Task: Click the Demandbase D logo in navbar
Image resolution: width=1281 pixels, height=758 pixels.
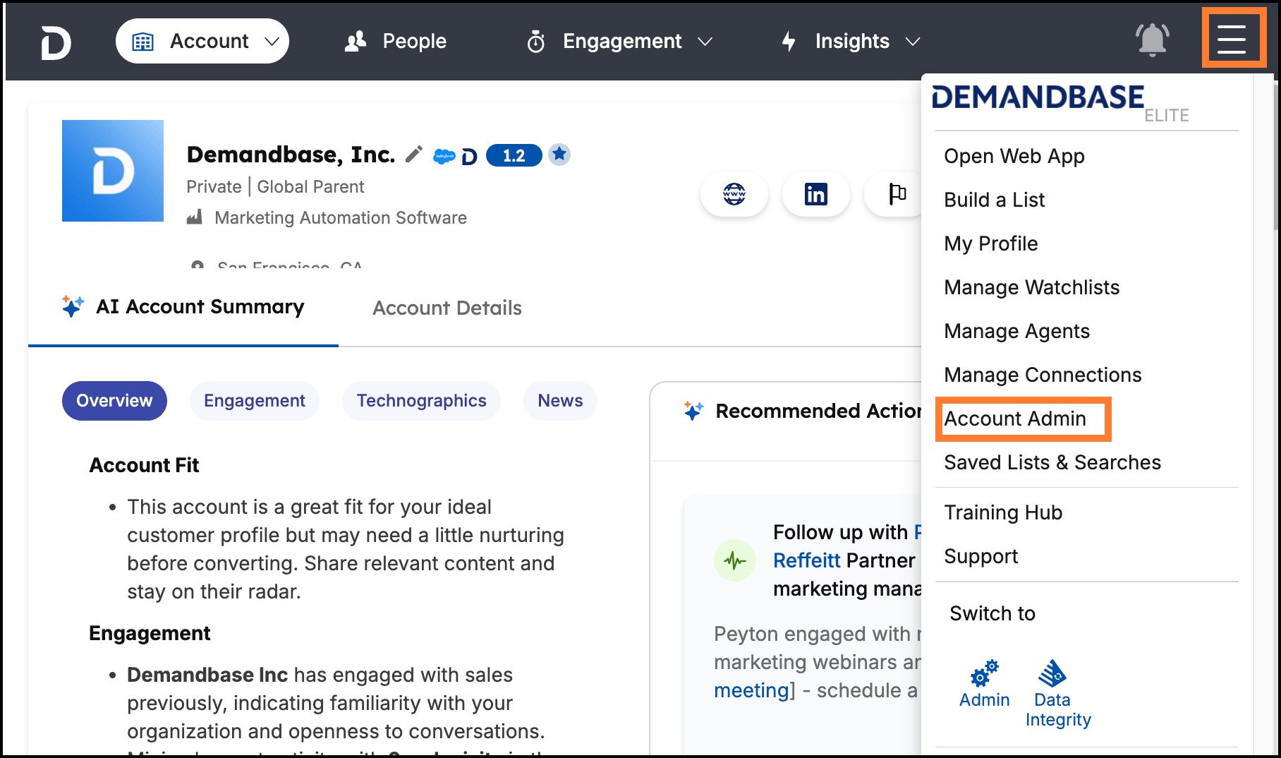Action: [x=56, y=42]
